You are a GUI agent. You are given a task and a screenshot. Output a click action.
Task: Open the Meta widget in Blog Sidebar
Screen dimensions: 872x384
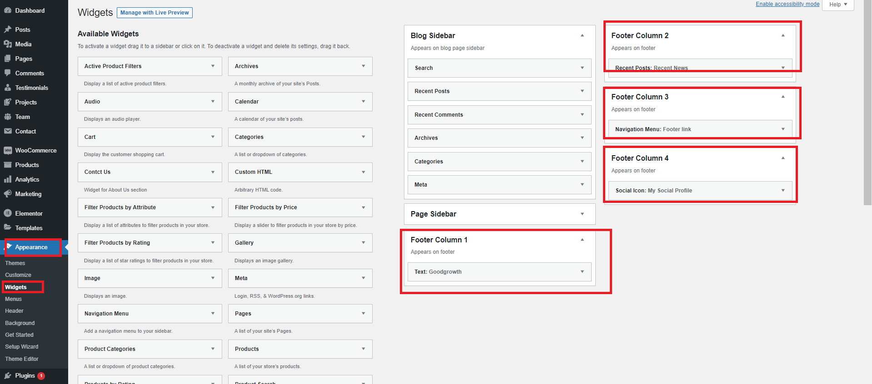(x=499, y=185)
